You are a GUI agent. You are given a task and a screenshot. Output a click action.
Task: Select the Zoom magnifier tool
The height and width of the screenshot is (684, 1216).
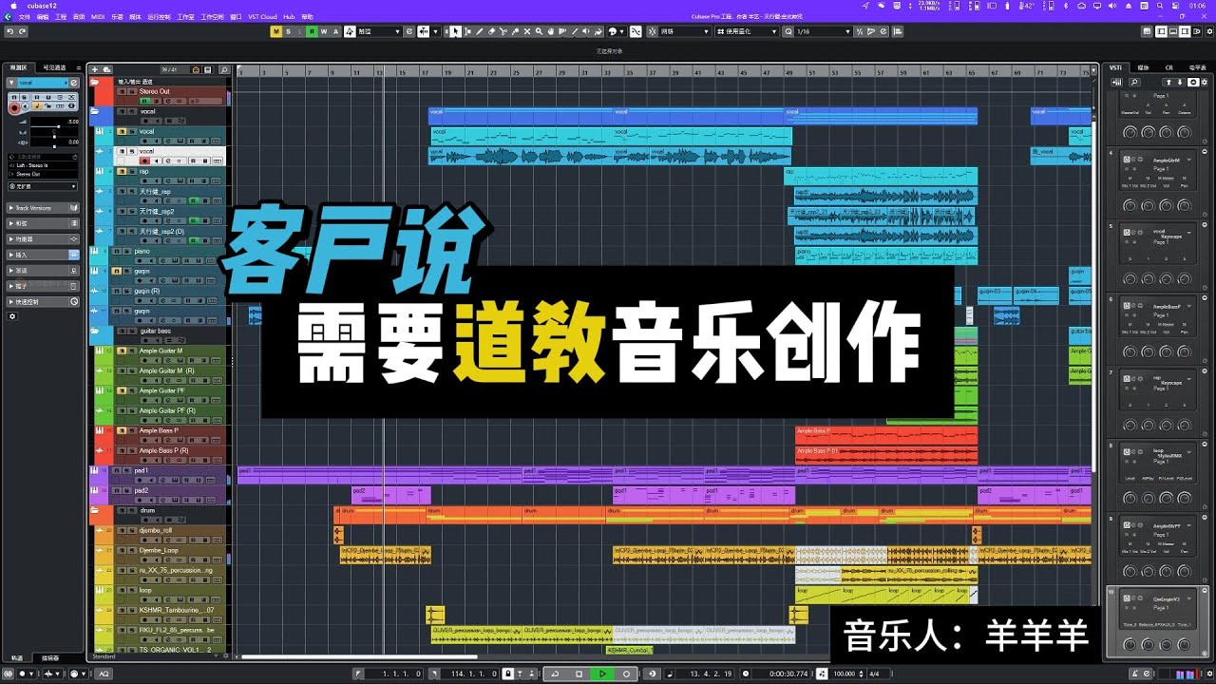click(539, 31)
